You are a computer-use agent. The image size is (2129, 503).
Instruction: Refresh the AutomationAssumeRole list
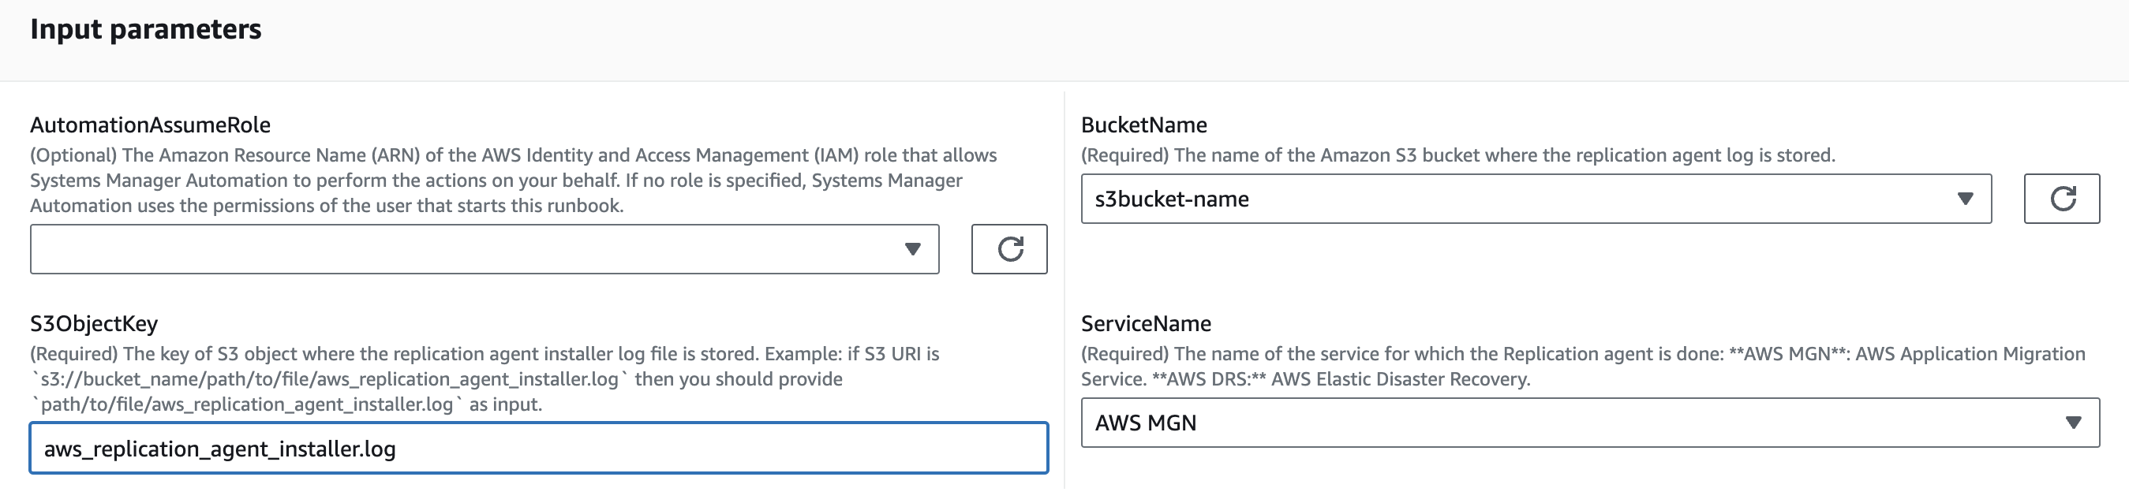click(x=1009, y=248)
